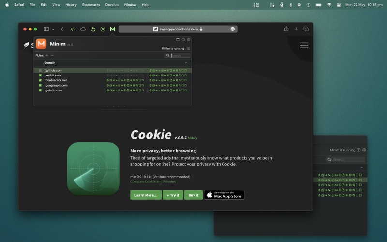
Task: Click Search field in background Minim window
Action: point(345,160)
